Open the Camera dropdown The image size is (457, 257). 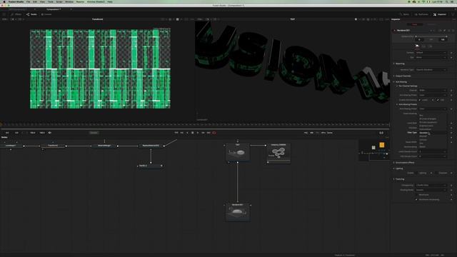pyautogui.click(x=431, y=52)
